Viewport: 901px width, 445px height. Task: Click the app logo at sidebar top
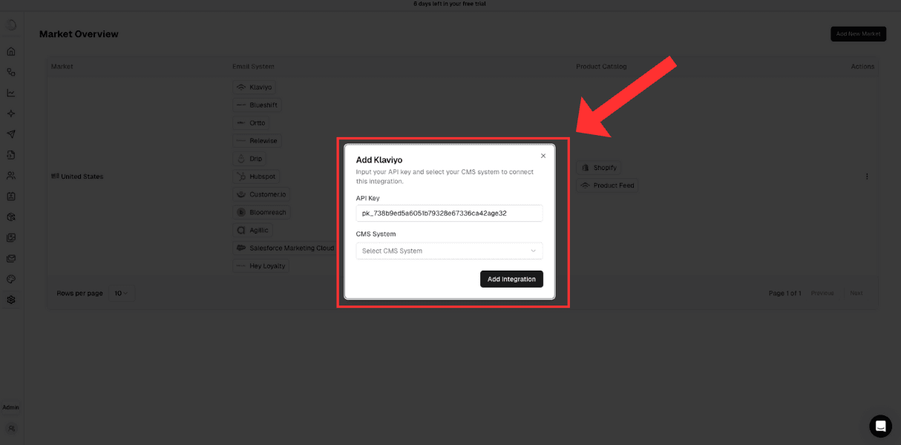click(11, 25)
